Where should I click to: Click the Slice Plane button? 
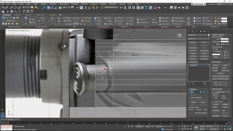tap(216, 111)
